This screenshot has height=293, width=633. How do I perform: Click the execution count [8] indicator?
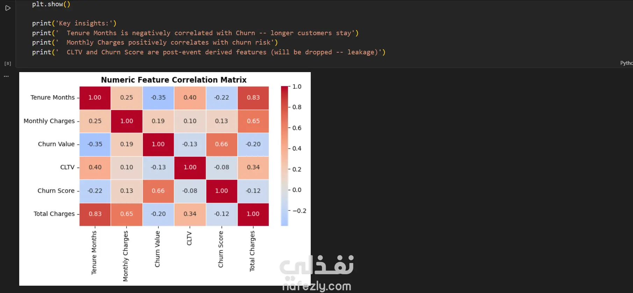[x=8, y=63]
